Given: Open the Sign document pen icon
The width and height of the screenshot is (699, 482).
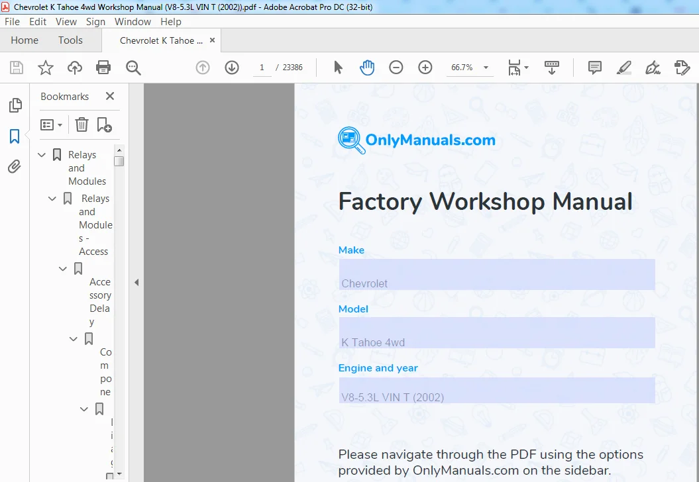Looking at the screenshot, I should pyautogui.click(x=653, y=68).
